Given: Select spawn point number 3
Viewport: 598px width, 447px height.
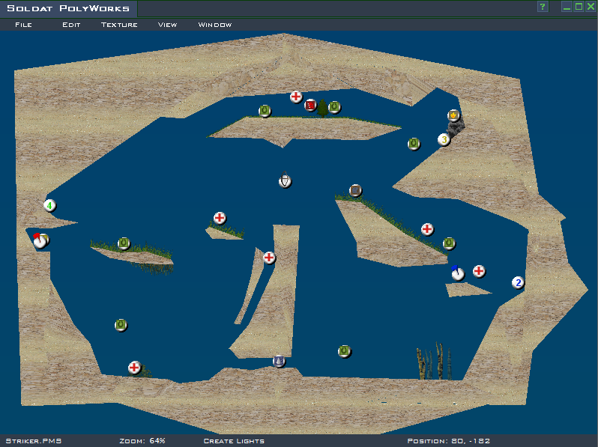Looking at the screenshot, I should (x=444, y=139).
